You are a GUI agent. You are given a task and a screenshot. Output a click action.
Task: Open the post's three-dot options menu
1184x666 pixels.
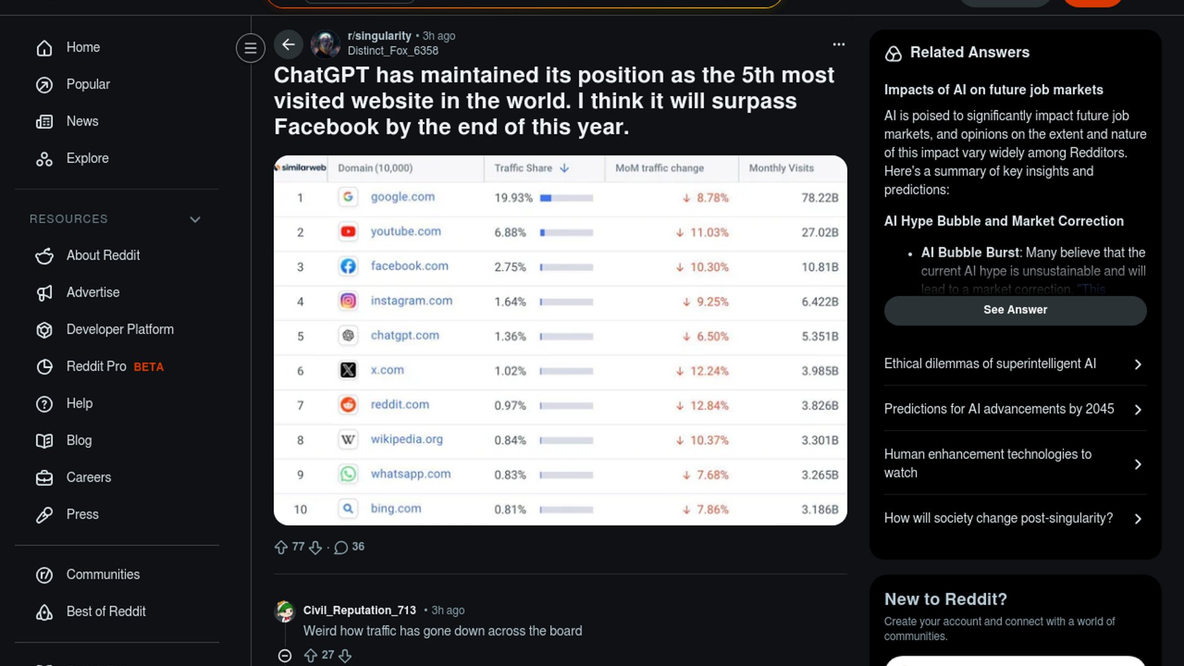pos(839,44)
